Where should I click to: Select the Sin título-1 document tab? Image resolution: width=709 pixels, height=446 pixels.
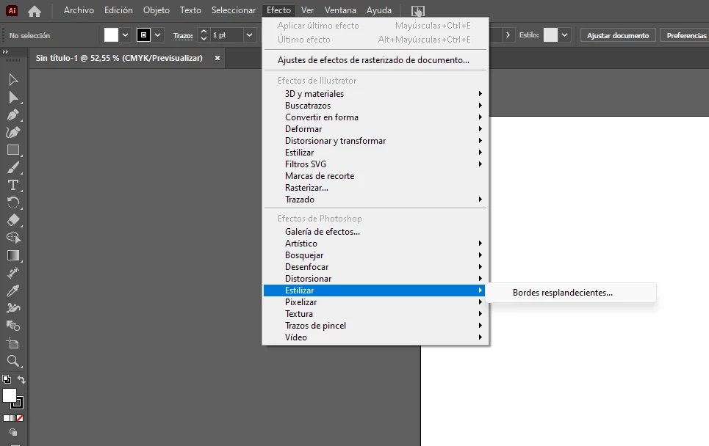pyautogui.click(x=119, y=58)
